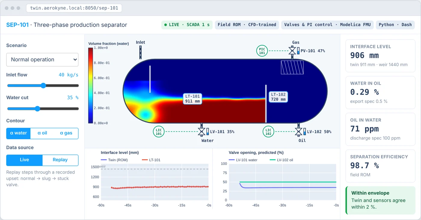The height and width of the screenshot is (220, 421).
Task: Click the LV-102 50% valve reading
Action: pos(319,132)
